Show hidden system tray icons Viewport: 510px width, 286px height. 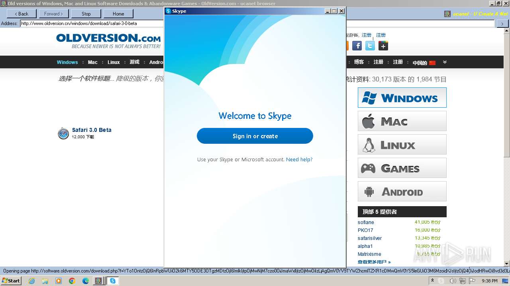[432, 281]
